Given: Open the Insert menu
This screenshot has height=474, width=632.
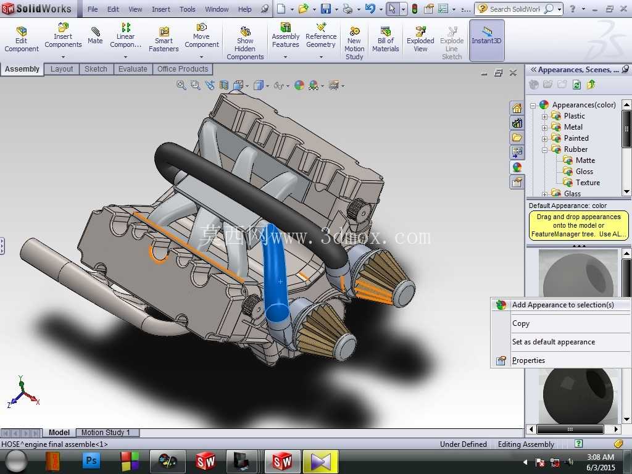Looking at the screenshot, I should point(161,9).
